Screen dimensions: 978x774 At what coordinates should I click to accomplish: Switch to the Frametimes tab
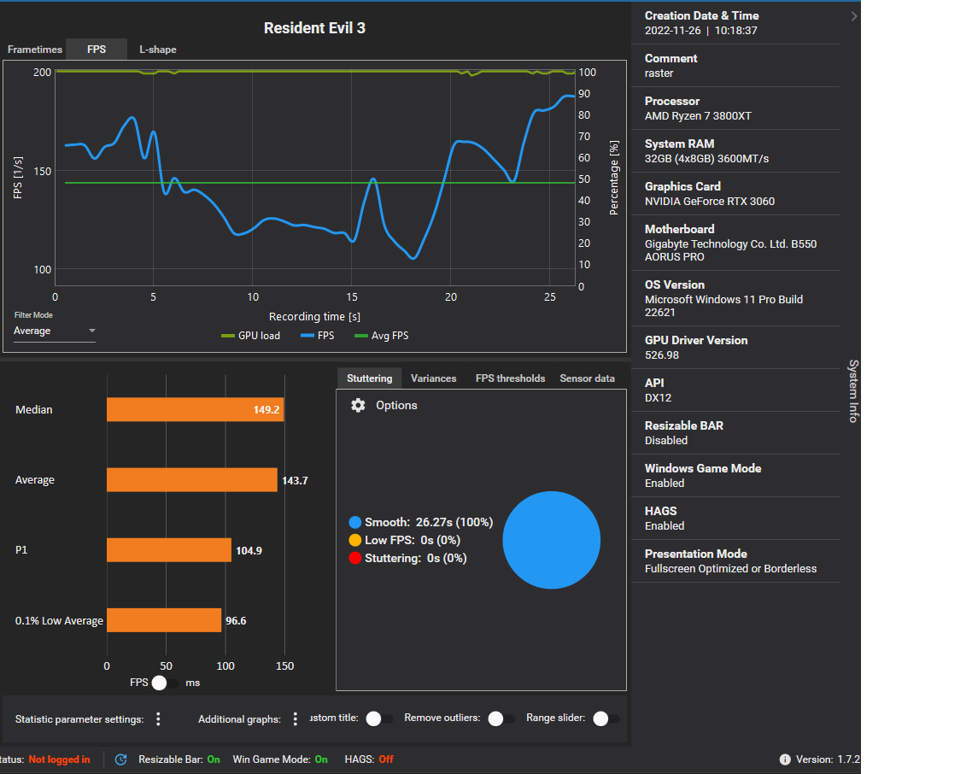point(35,50)
